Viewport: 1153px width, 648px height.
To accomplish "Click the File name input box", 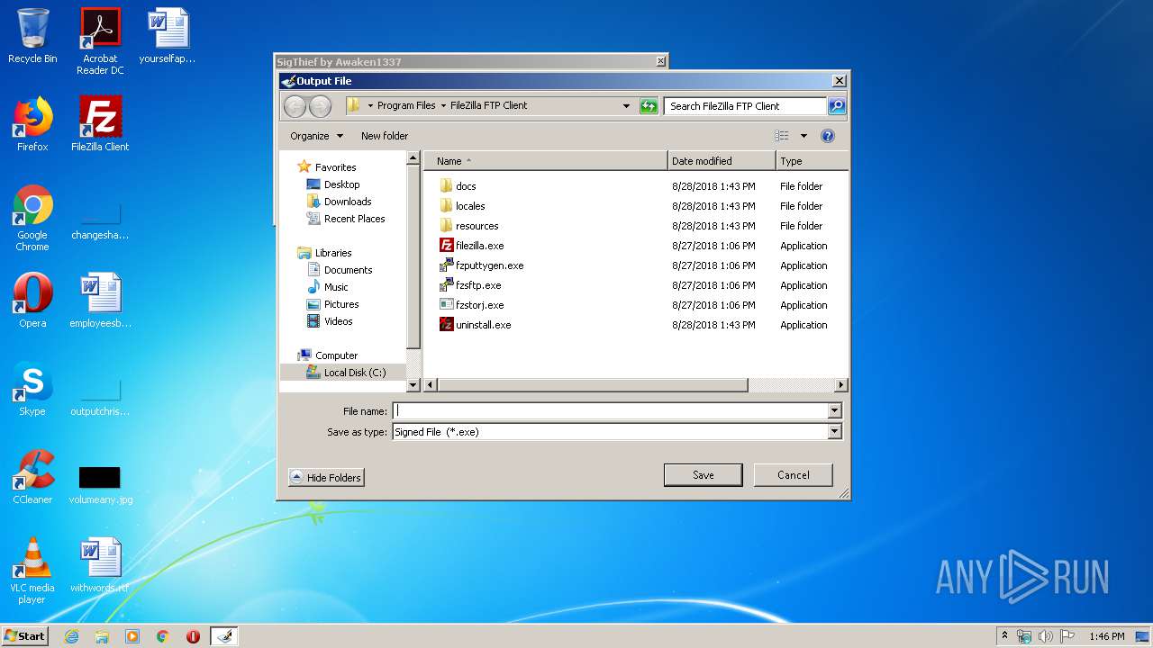I will [610, 411].
